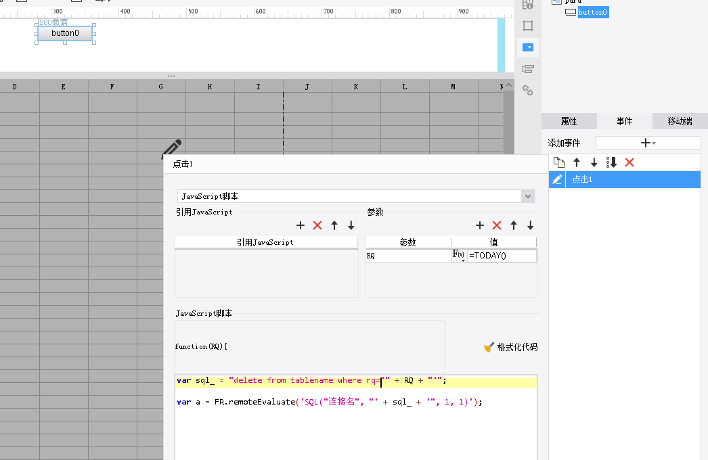This screenshot has width=708, height=460.
Task: Open the hyperlink panel chain icon
Action: (x=528, y=90)
